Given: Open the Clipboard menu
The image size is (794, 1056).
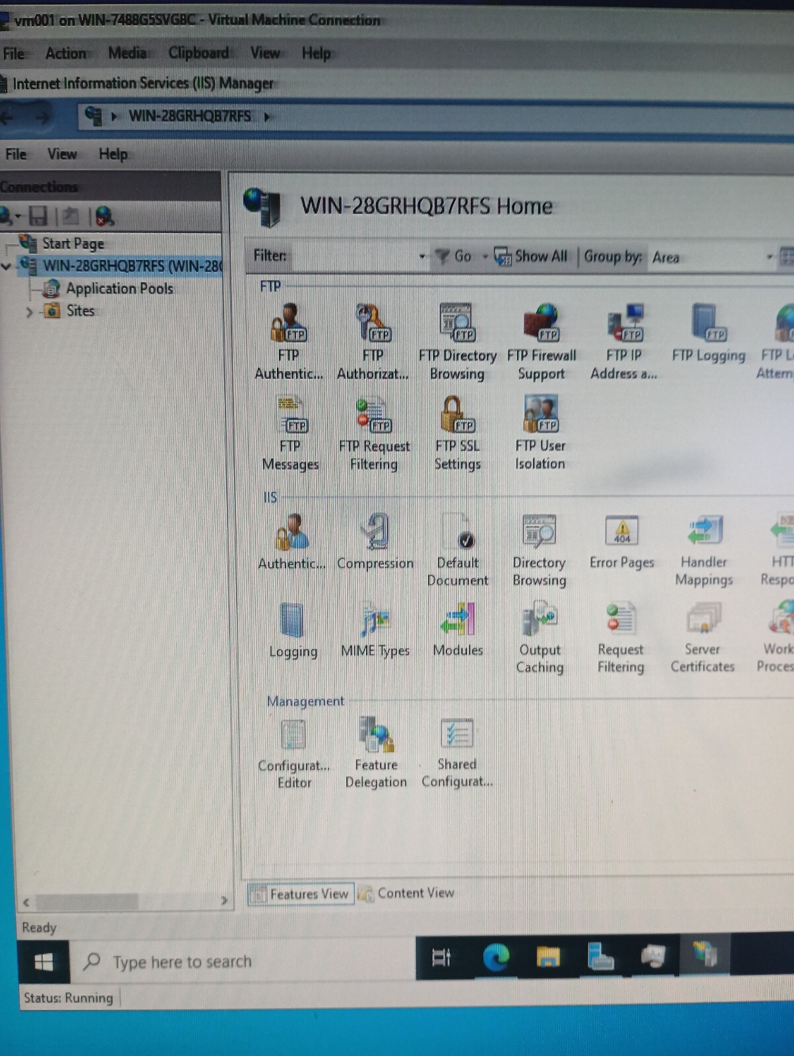Looking at the screenshot, I should point(198,52).
